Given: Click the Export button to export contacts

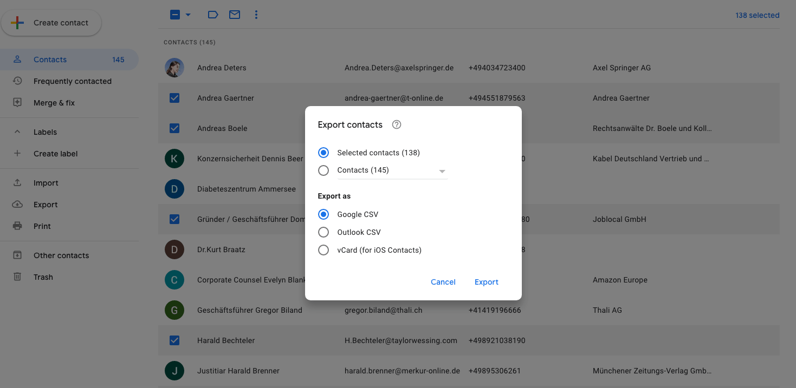Looking at the screenshot, I should coord(486,281).
